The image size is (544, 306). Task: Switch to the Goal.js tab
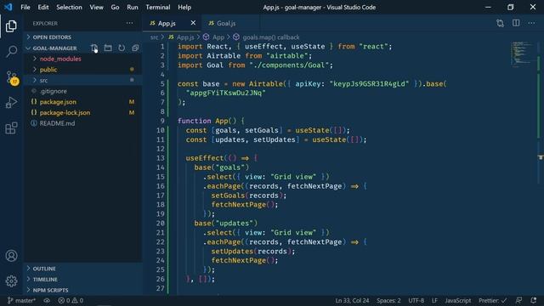click(x=230, y=23)
